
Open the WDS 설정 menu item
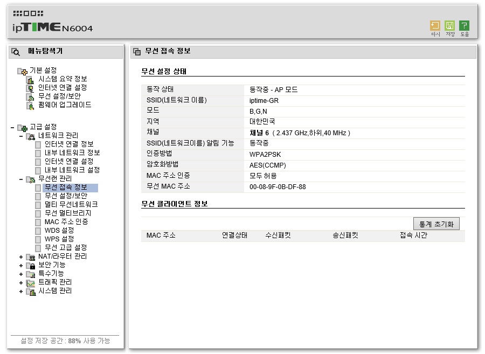click(59, 231)
